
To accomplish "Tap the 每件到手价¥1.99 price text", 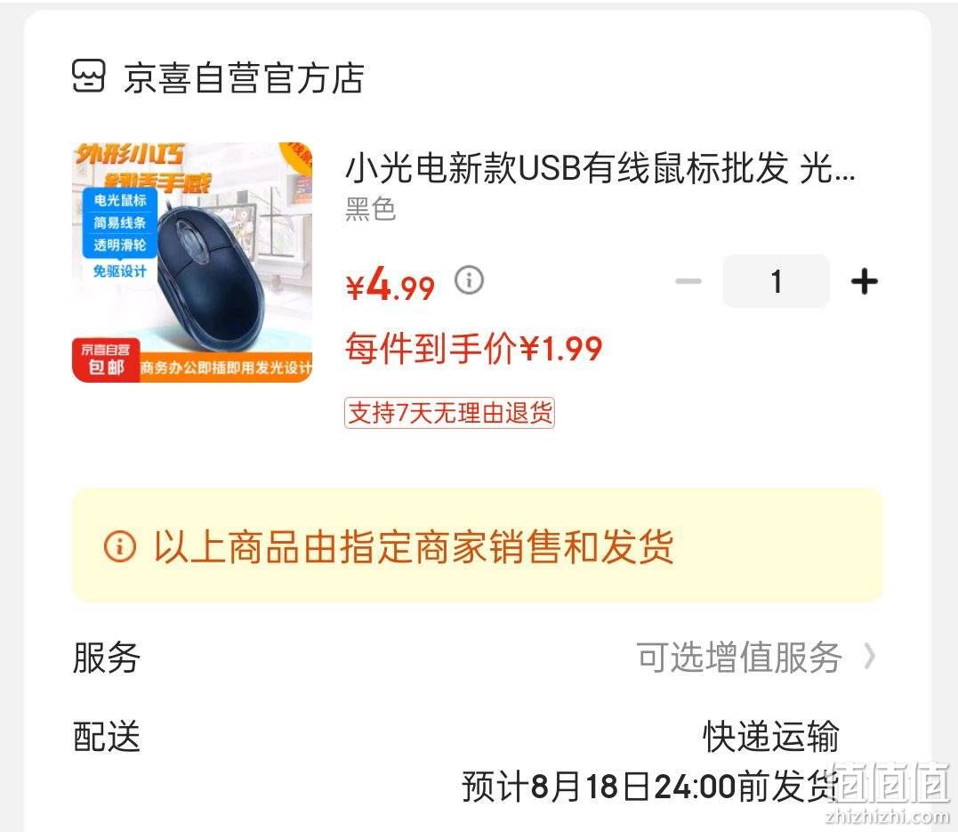I will (x=474, y=349).
